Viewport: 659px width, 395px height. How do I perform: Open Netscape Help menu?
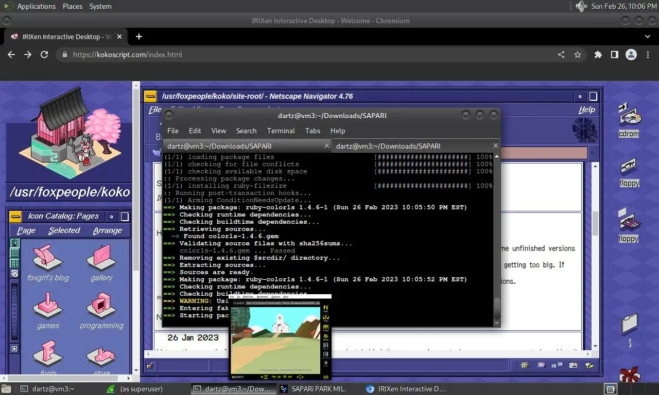586,110
